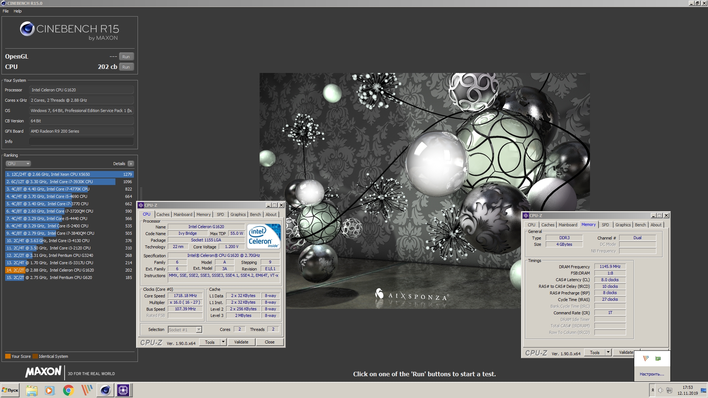Screen dimensions: 708x398
Task: Click the network connection tray icon
Action: pyautogui.click(x=669, y=390)
